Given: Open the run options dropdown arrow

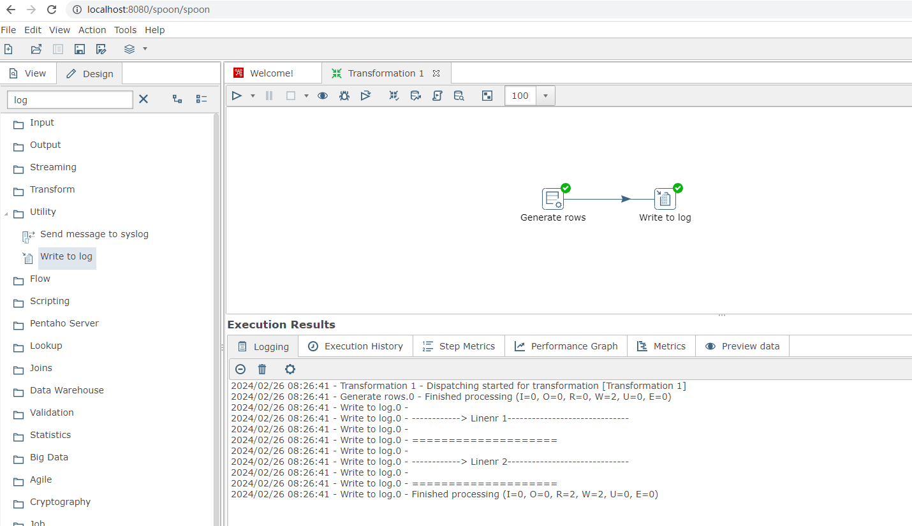Looking at the screenshot, I should pyautogui.click(x=253, y=96).
